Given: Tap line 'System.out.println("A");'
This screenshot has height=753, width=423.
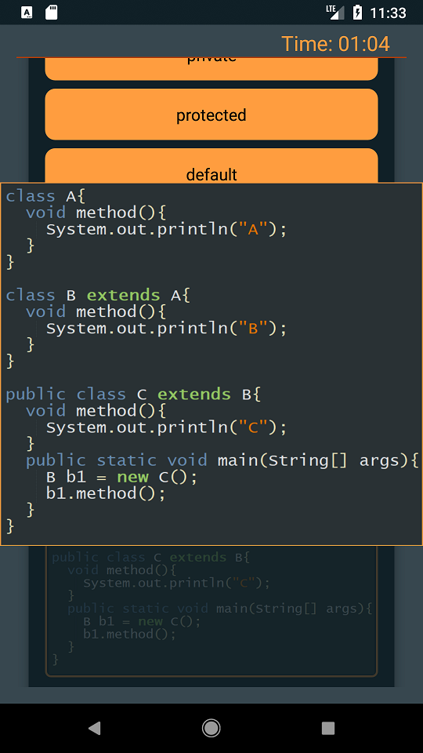Looking at the screenshot, I should (166, 229).
